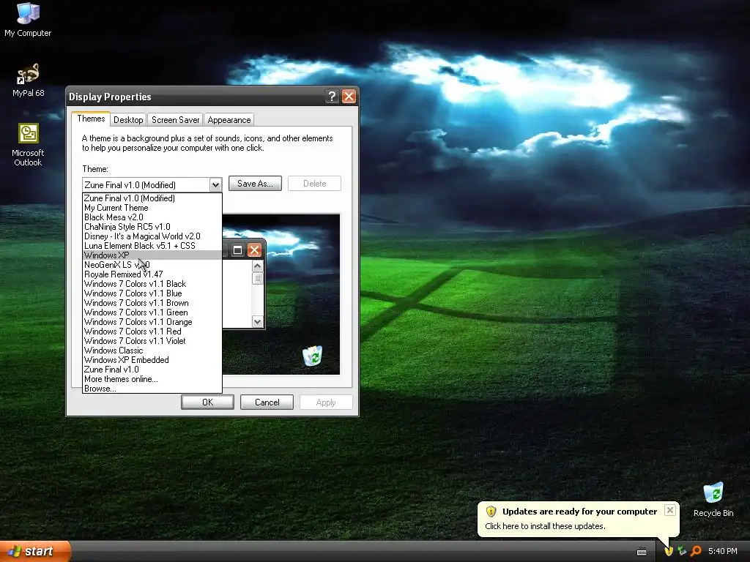The width and height of the screenshot is (750, 562).
Task: Click the orange magnifier tray icon
Action: (x=696, y=551)
